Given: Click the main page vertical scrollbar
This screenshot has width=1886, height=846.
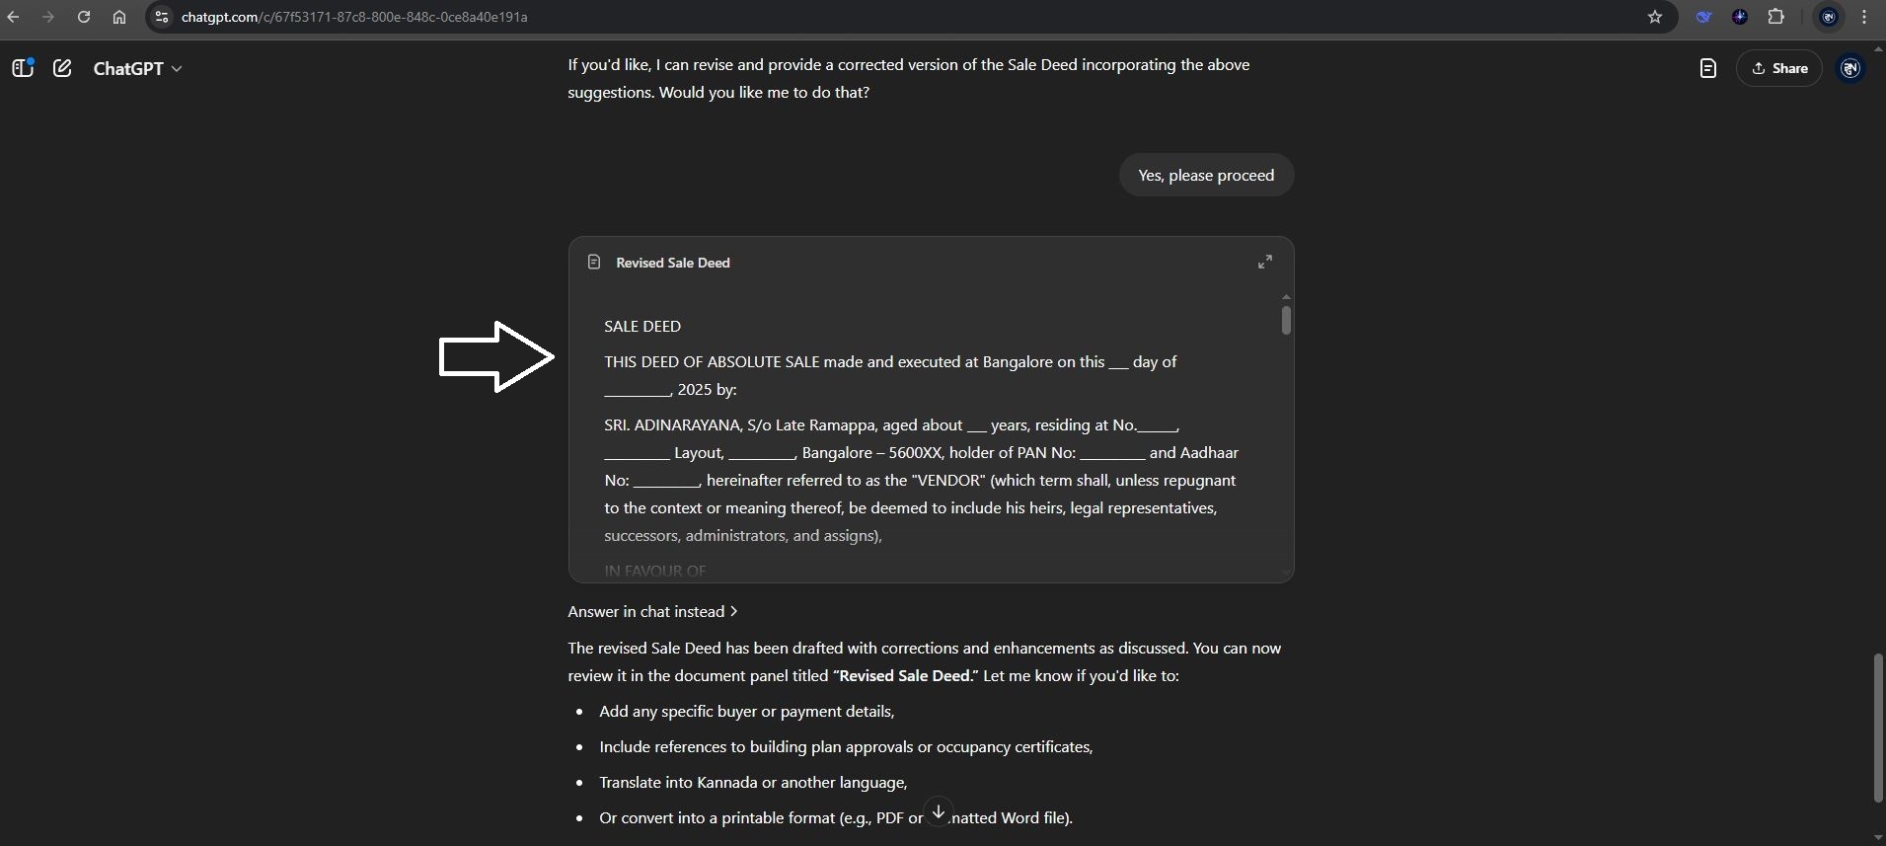Looking at the screenshot, I should pyautogui.click(x=1877, y=728).
